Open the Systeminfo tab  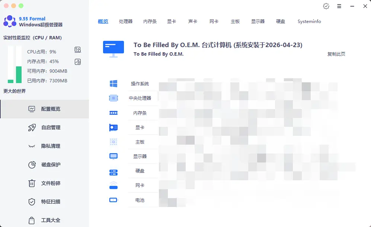pyautogui.click(x=309, y=22)
